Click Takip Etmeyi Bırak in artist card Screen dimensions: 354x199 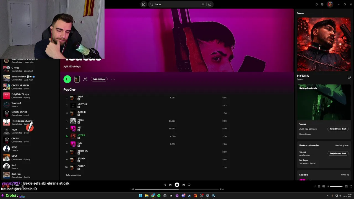(338, 129)
